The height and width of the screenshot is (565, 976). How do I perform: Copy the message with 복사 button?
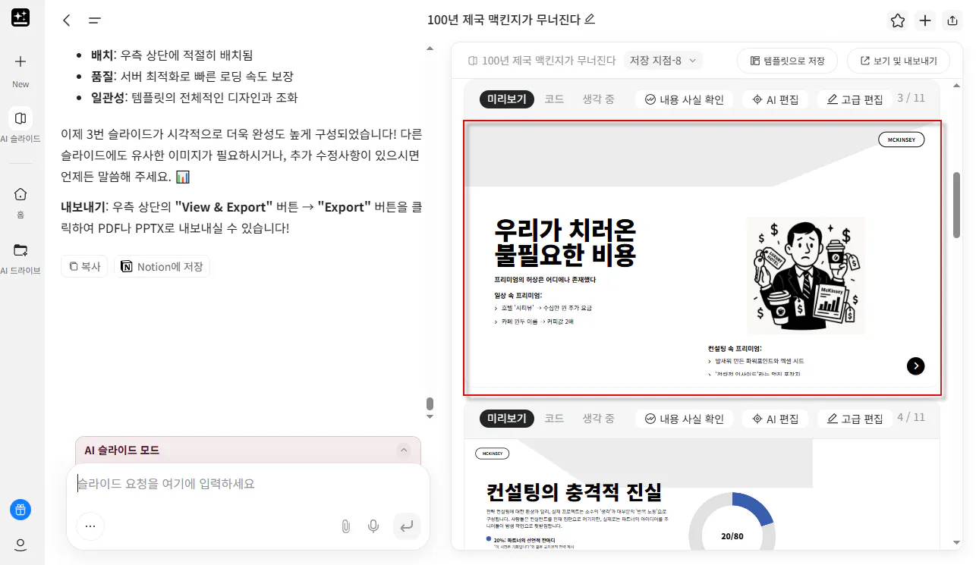(84, 266)
